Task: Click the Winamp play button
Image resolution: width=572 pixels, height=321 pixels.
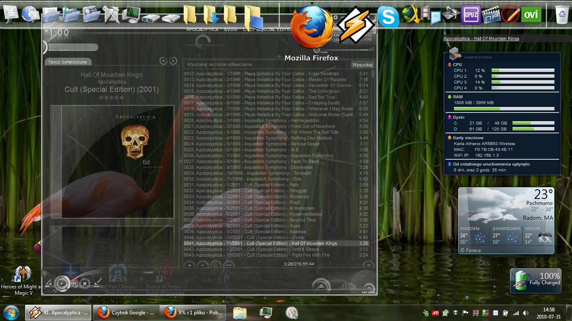Action: (x=62, y=283)
